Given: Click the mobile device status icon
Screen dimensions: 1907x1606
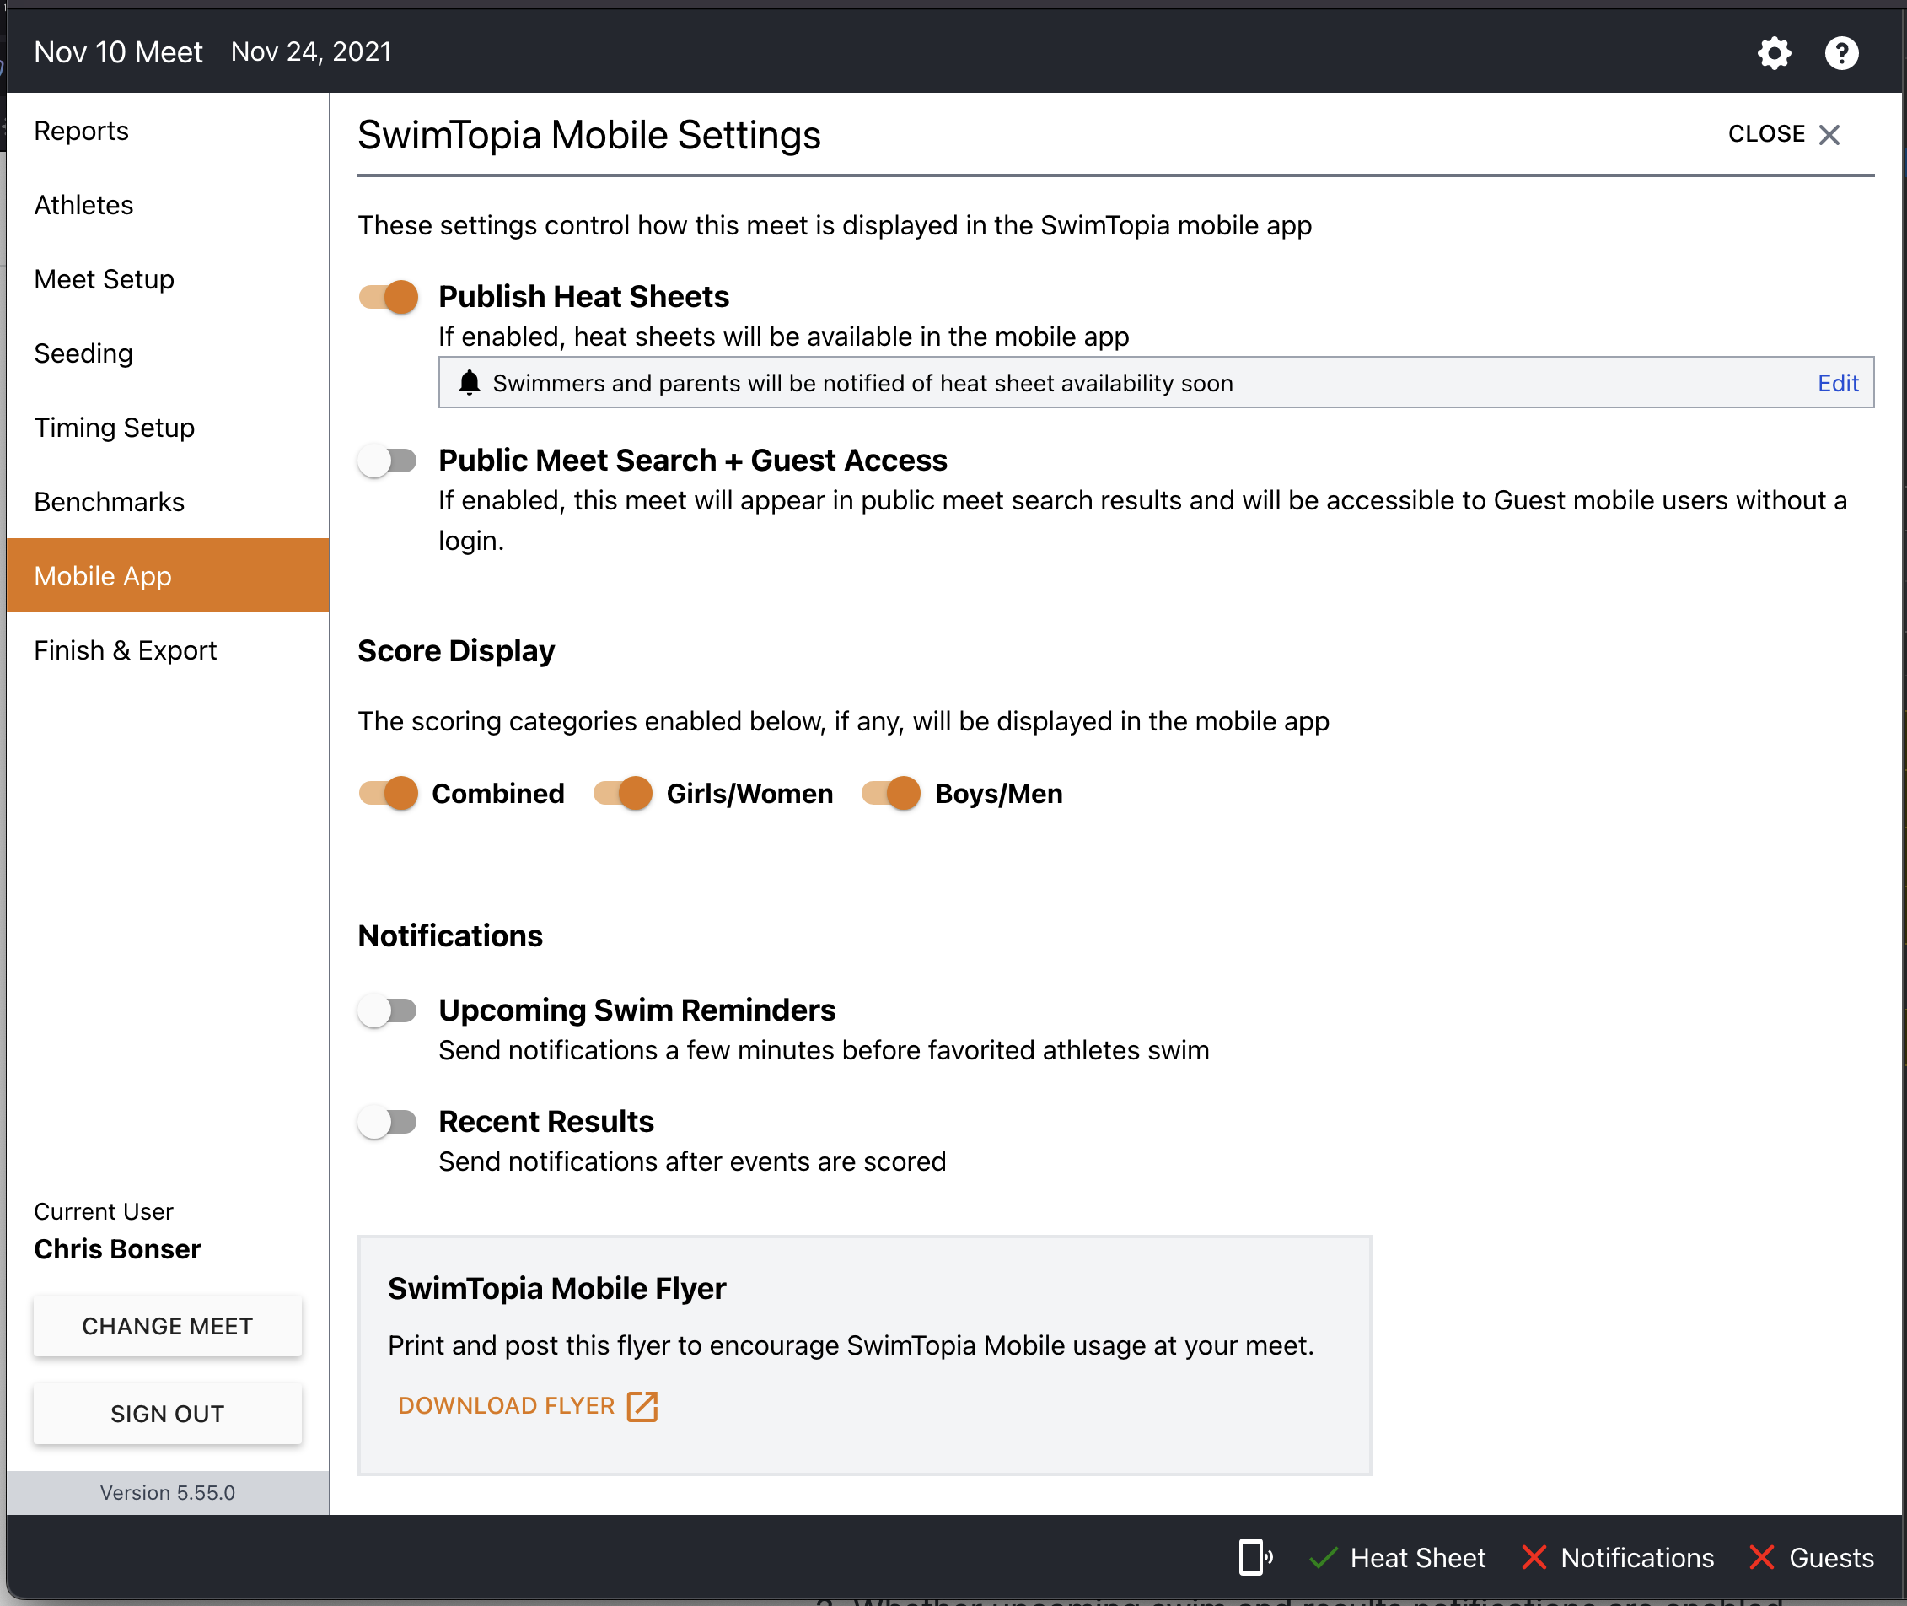Looking at the screenshot, I should [1255, 1557].
